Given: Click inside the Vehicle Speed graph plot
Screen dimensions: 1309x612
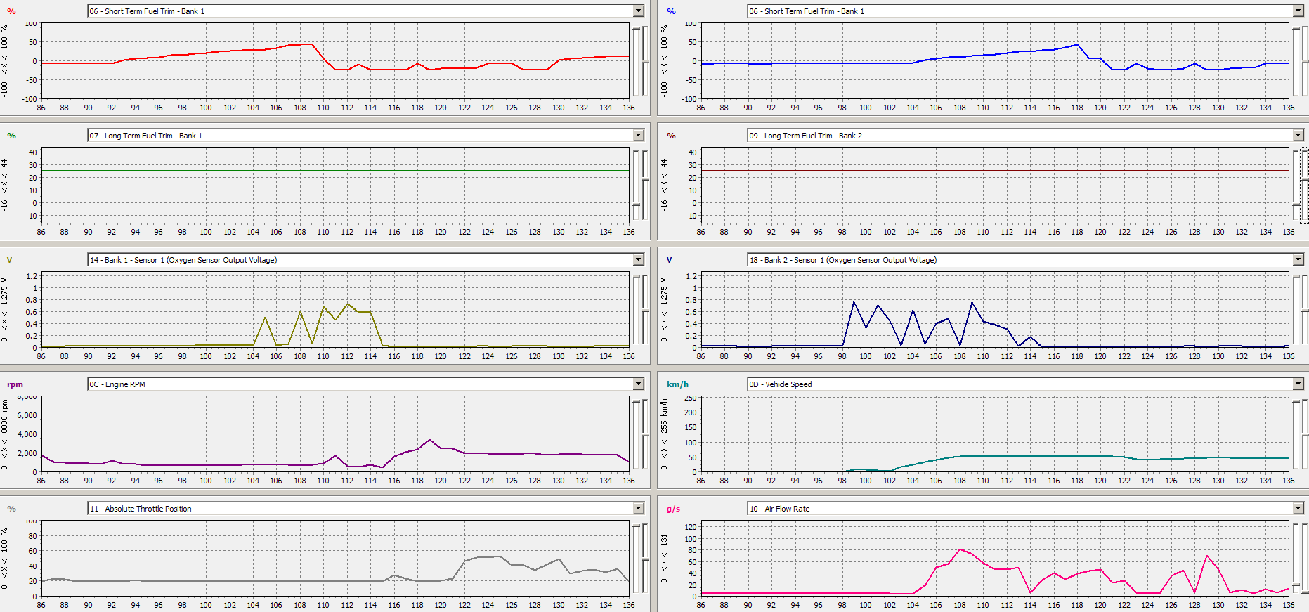Looking at the screenshot, I should tap(995, 434).
